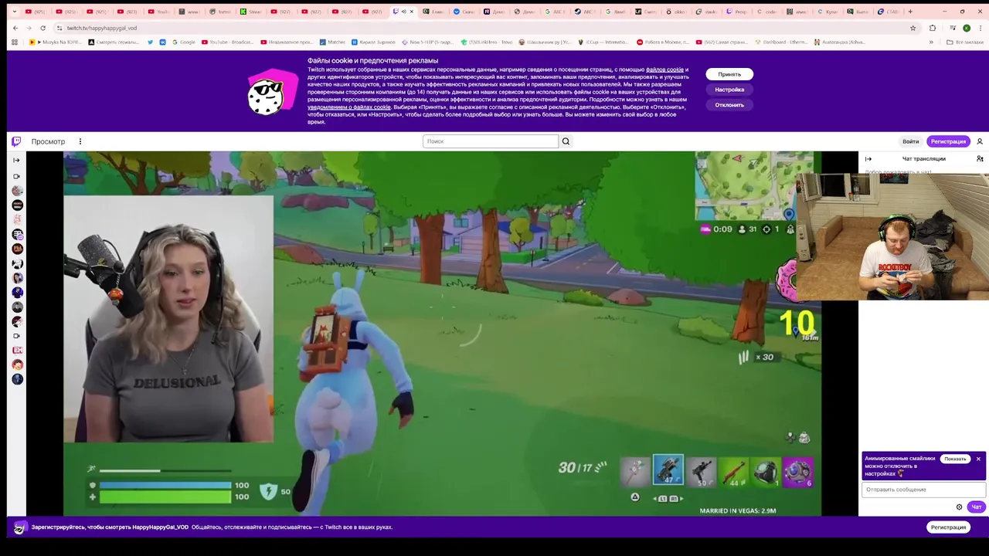Image resolution: width=989 pixels, height=556 pixels.
Task: Reload the page with the refresh icon
Action: (x=43, y=28)
